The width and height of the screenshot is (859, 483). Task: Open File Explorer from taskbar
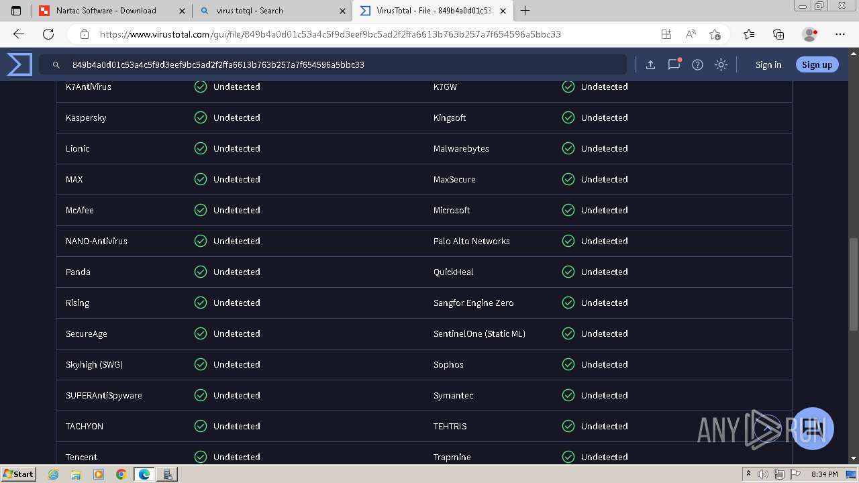point(76,474)
